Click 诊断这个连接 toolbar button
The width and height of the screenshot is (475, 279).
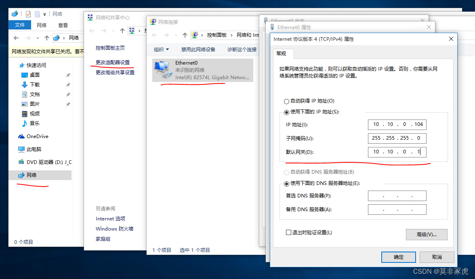click(242, 49)
